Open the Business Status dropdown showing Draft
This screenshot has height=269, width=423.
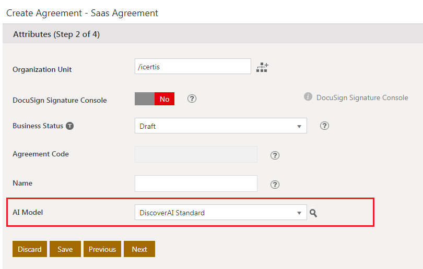[220, 126]
